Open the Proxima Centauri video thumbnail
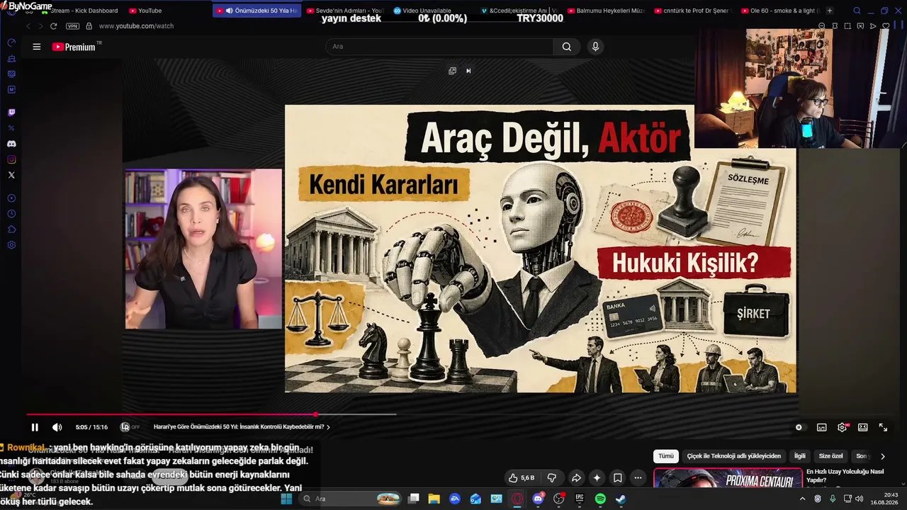This screenshot has height=510, width=907. click(728, 478)
